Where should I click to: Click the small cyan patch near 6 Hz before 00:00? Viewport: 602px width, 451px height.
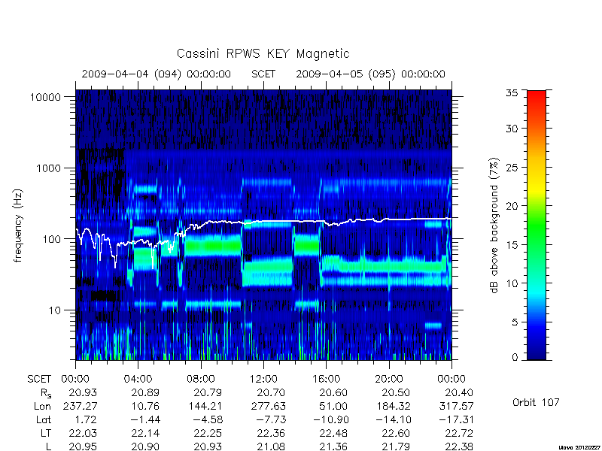(433, 325)
